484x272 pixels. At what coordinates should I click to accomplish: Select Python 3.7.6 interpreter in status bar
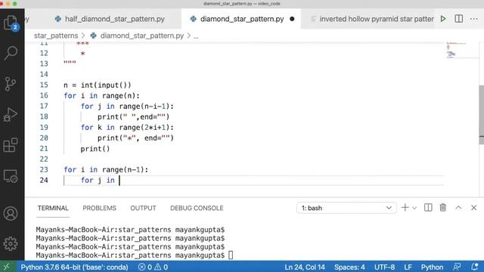coord(74,267)
